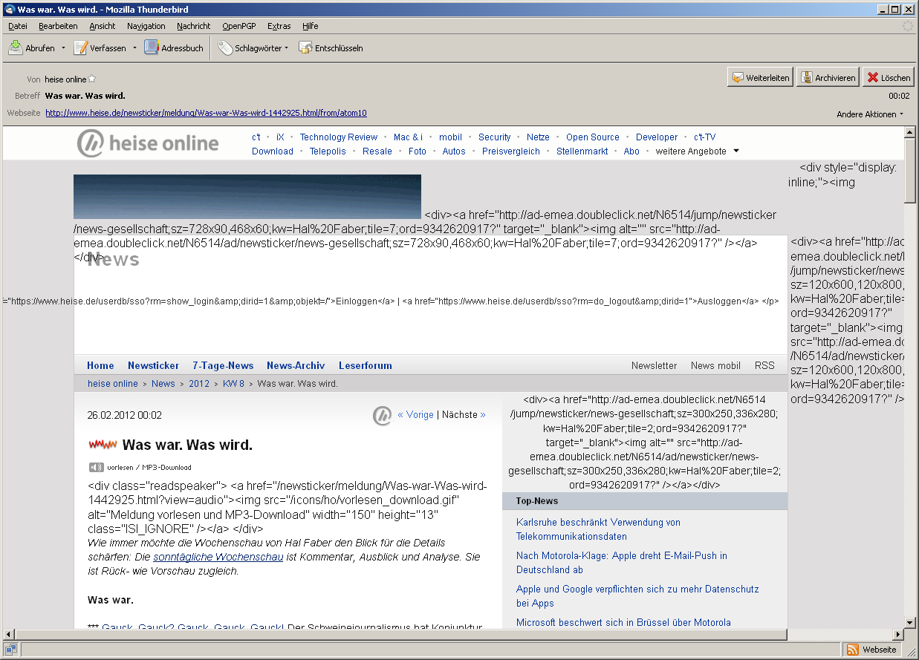Image resolution: width=919 pixels, height=660 pixels.
Task: Click the Newsticker tab
Action: point(153,365)
